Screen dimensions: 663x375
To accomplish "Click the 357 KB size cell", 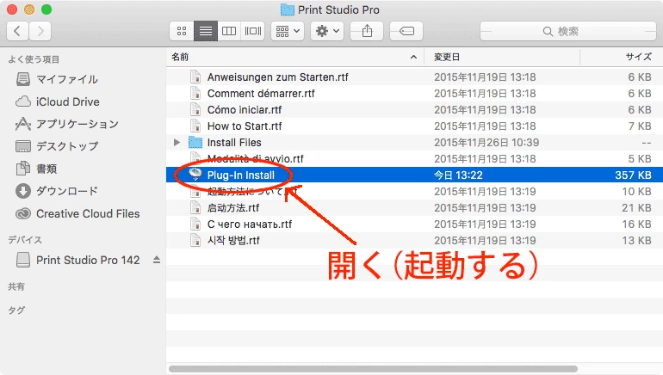I will (633, 175).
